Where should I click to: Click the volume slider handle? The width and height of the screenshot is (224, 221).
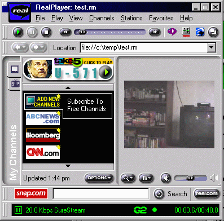[190, 178]
